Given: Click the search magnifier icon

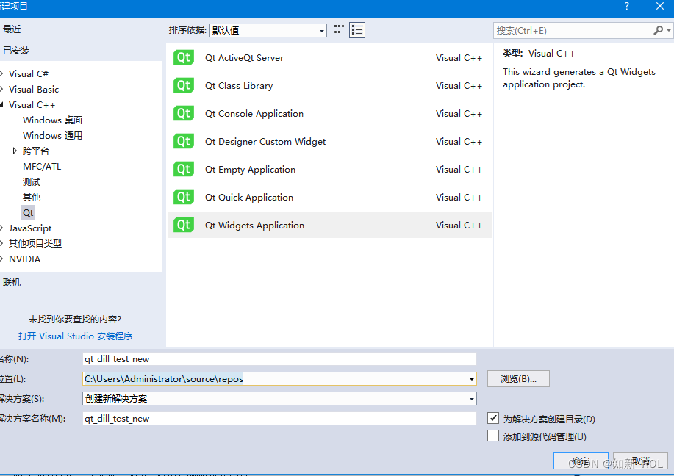Looking at the screenshot, I should pos(659,30).
